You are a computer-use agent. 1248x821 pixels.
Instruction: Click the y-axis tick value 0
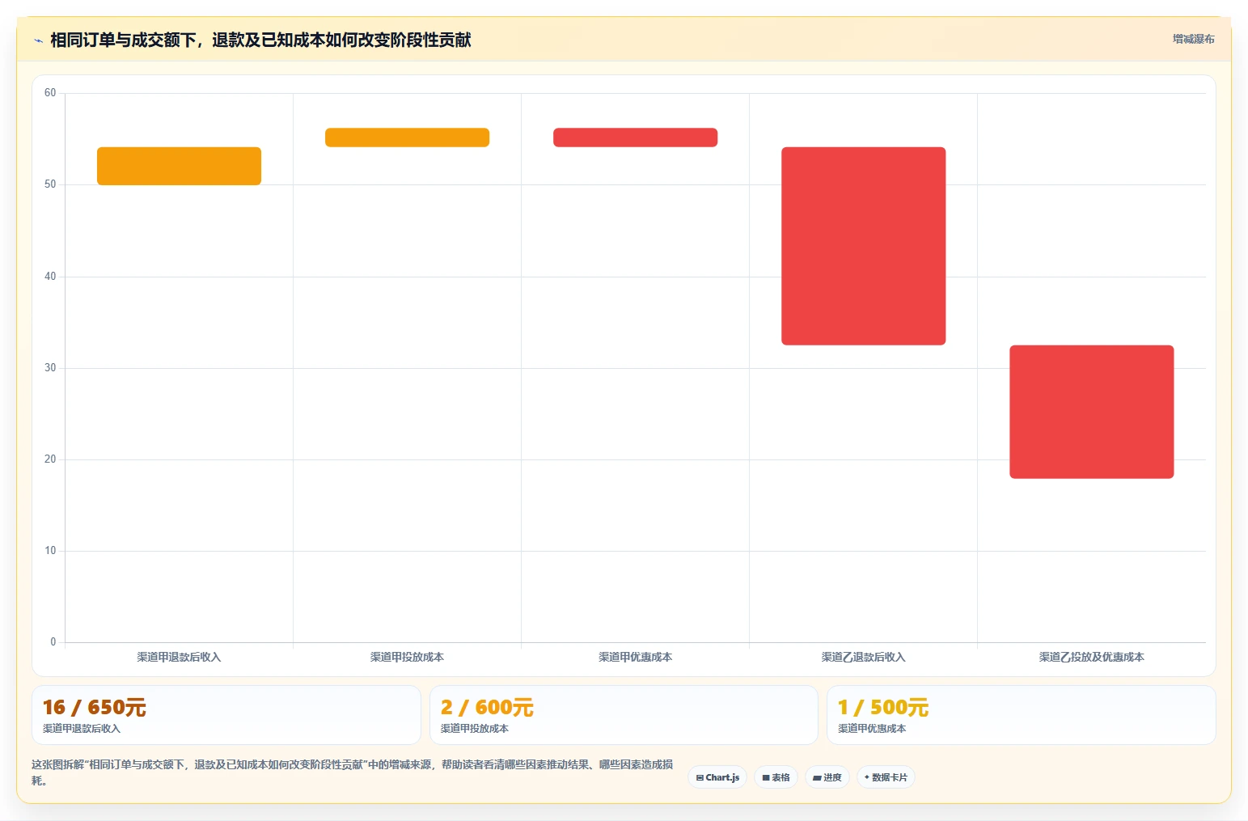click(53, 642)
